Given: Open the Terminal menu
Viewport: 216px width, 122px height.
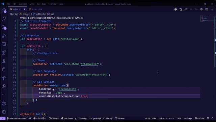Looking at the screenshot, I should click(x=52, y=4).
